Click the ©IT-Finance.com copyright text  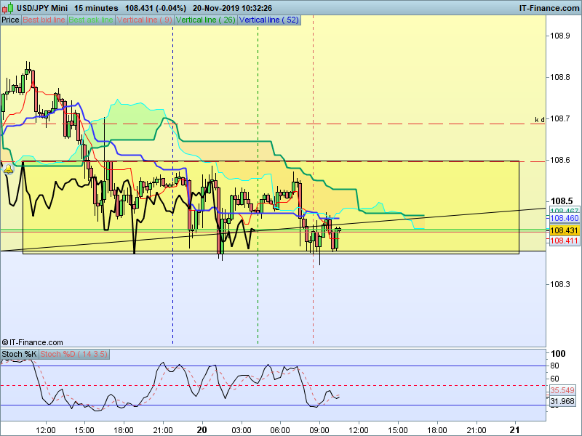point(32,342)
